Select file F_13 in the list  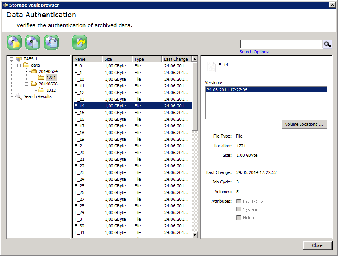[x=132, y=99]
